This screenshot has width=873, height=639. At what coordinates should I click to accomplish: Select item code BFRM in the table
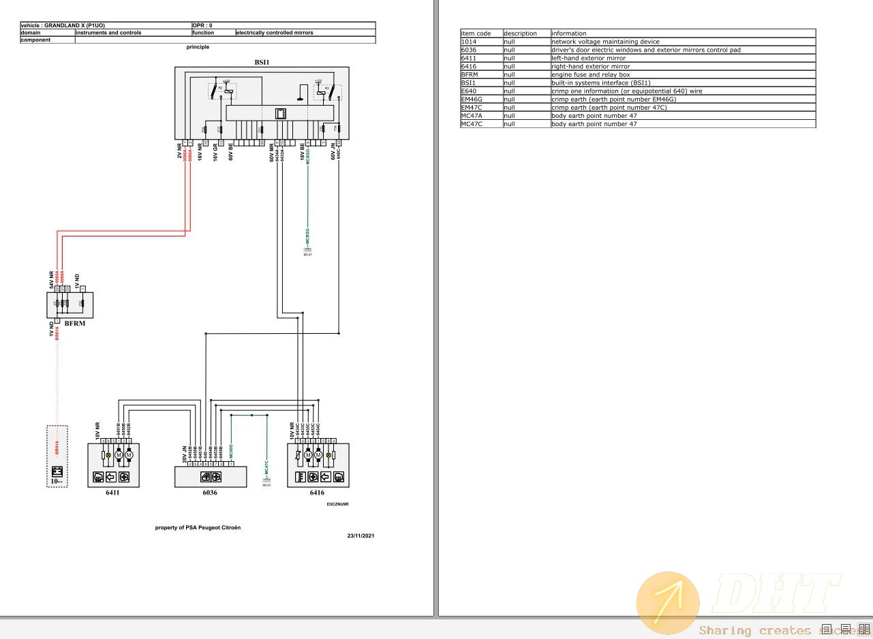[x=481, y=74]
